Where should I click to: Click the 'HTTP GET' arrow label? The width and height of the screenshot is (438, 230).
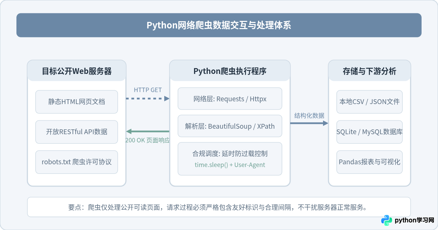pos(148,90)
